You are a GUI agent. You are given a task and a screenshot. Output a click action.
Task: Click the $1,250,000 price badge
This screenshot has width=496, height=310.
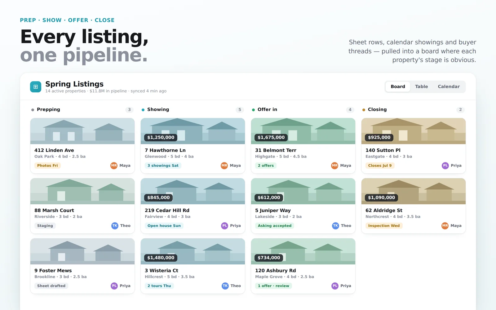pyautogui.click(x=161, y=137)
